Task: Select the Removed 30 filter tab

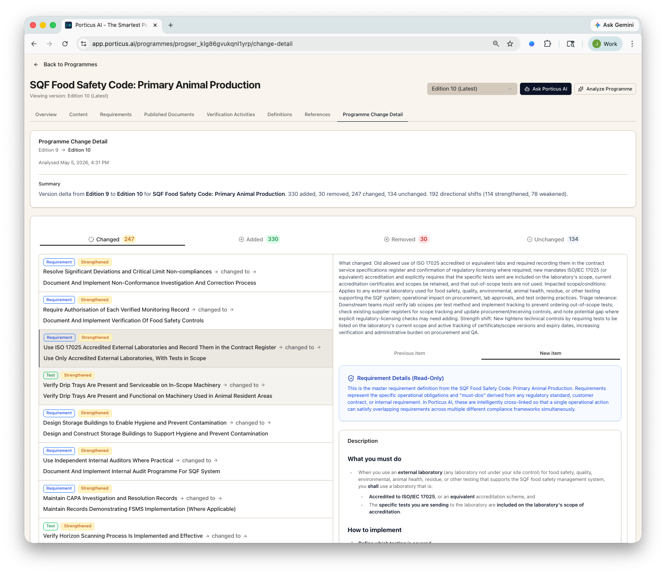Action: tap(406, 239)
